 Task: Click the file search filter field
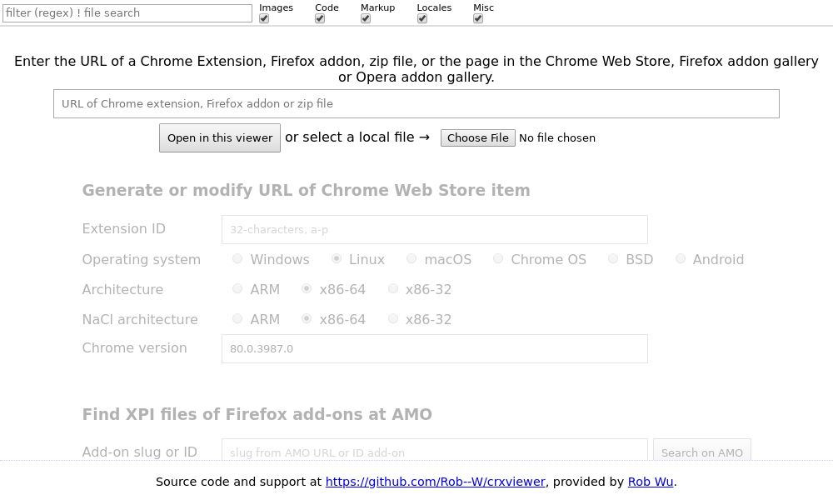tap(127, 12)
